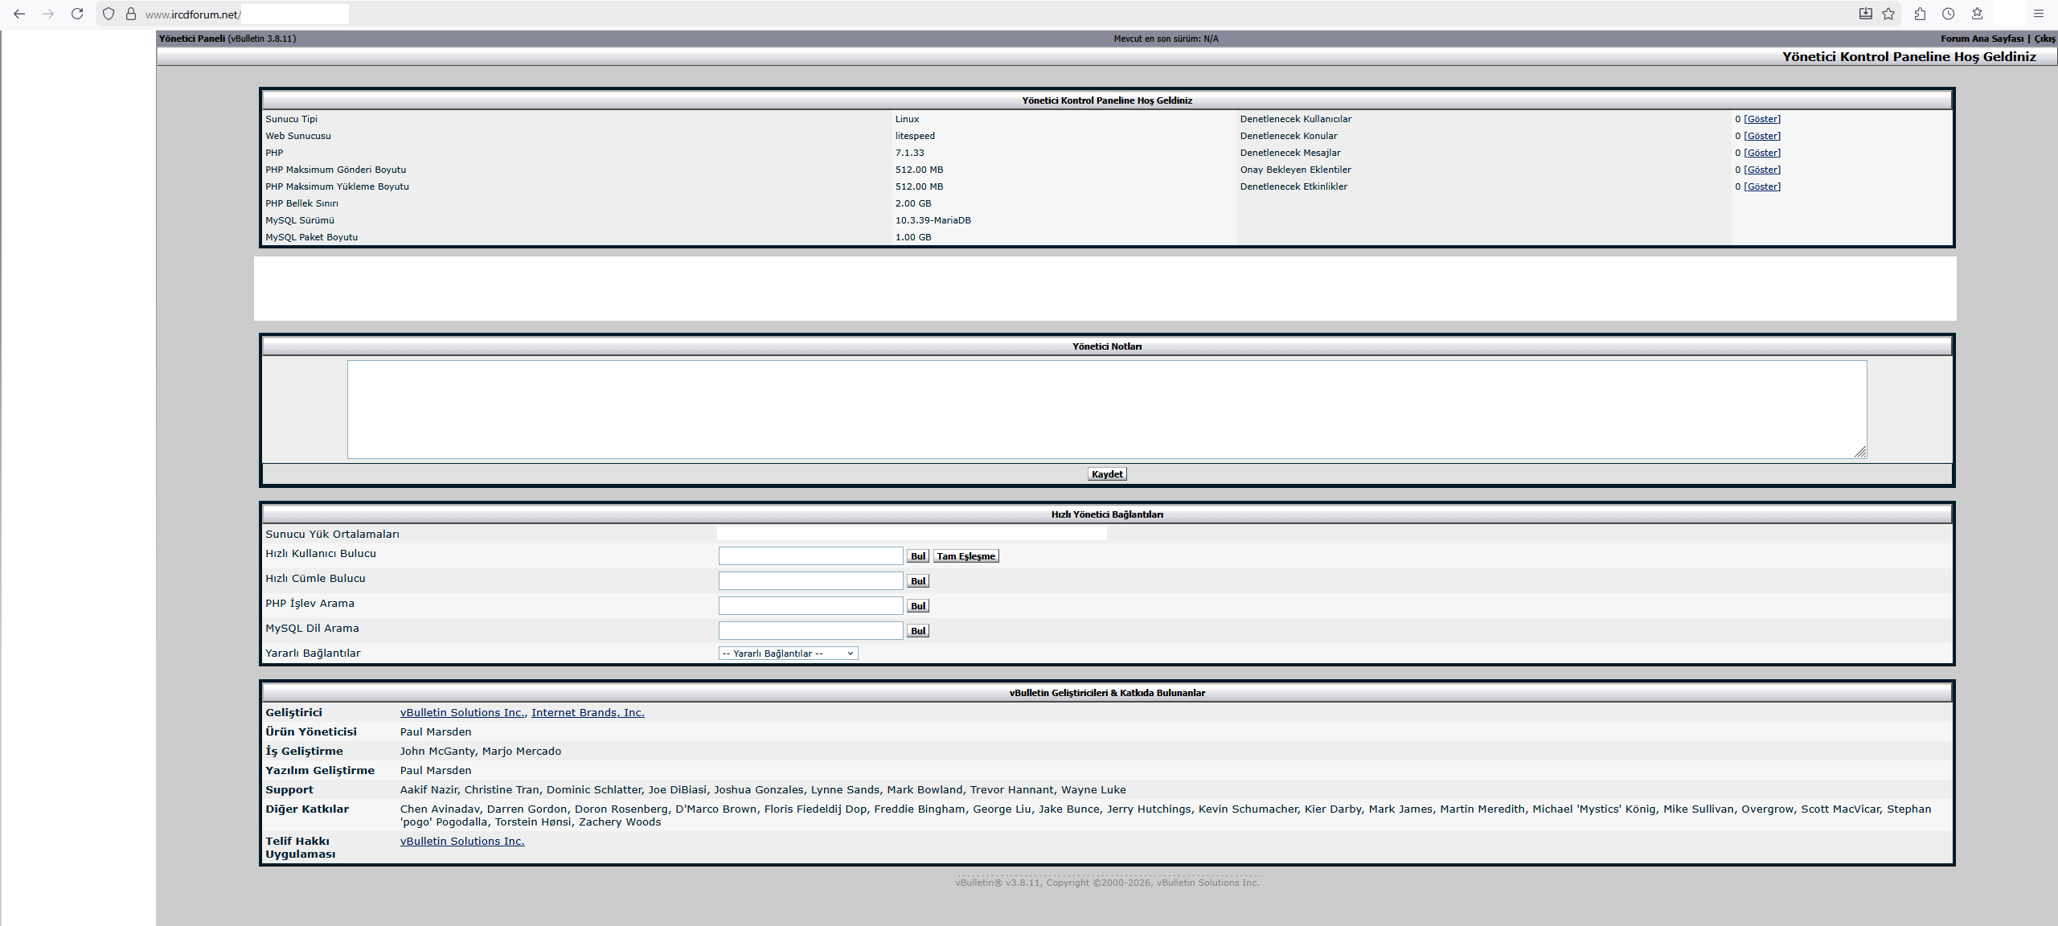This screenshot has width=2058, height=926.
Task: Focus the Hızlı Kullanıcı Bulucu input field
Action: coord(810,556)
